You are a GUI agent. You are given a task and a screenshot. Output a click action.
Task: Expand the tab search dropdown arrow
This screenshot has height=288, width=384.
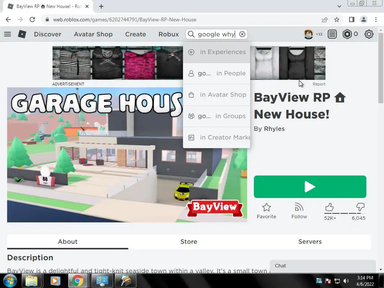339,6
